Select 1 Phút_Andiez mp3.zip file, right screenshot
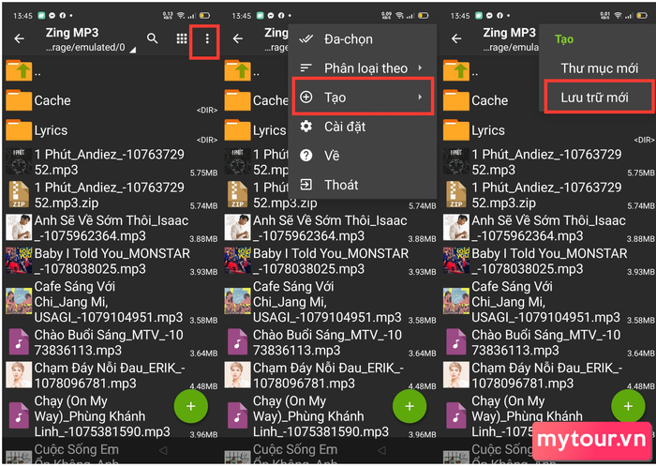This screenshot has width=656, height=467. coord(549,195)
